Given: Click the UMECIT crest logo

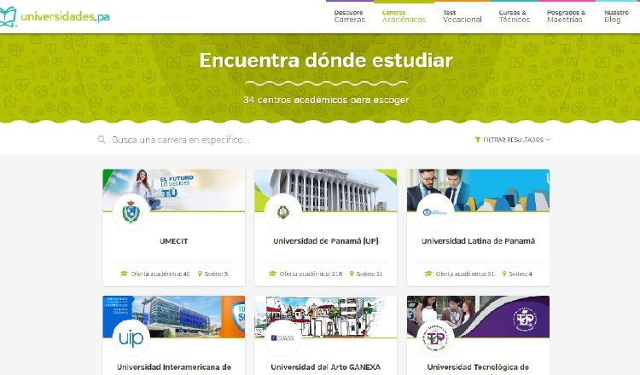Looking at the screenshot, I should [x=131, y=212].
